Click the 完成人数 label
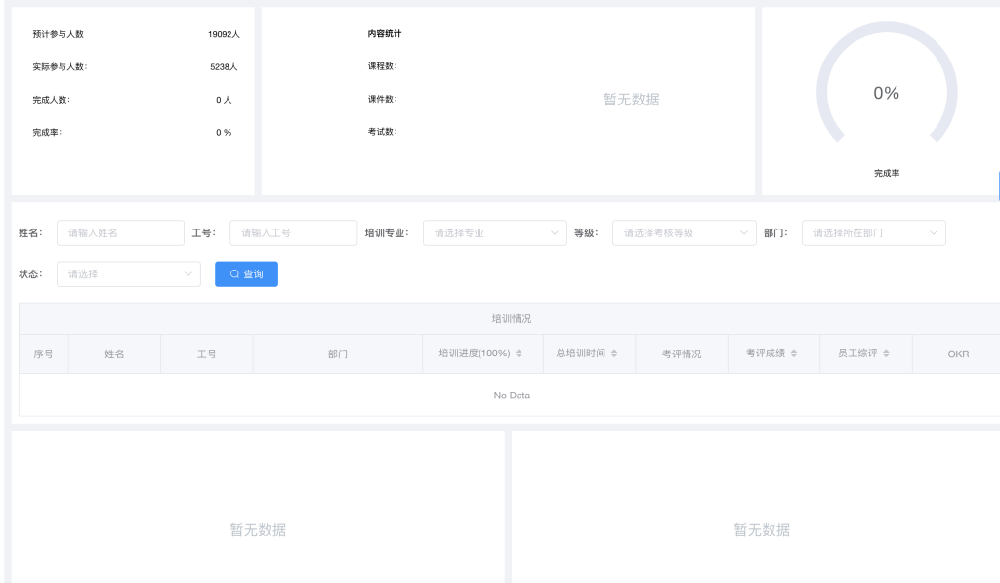Screen dimensions: 1000x583 click(x=51, y=100)
